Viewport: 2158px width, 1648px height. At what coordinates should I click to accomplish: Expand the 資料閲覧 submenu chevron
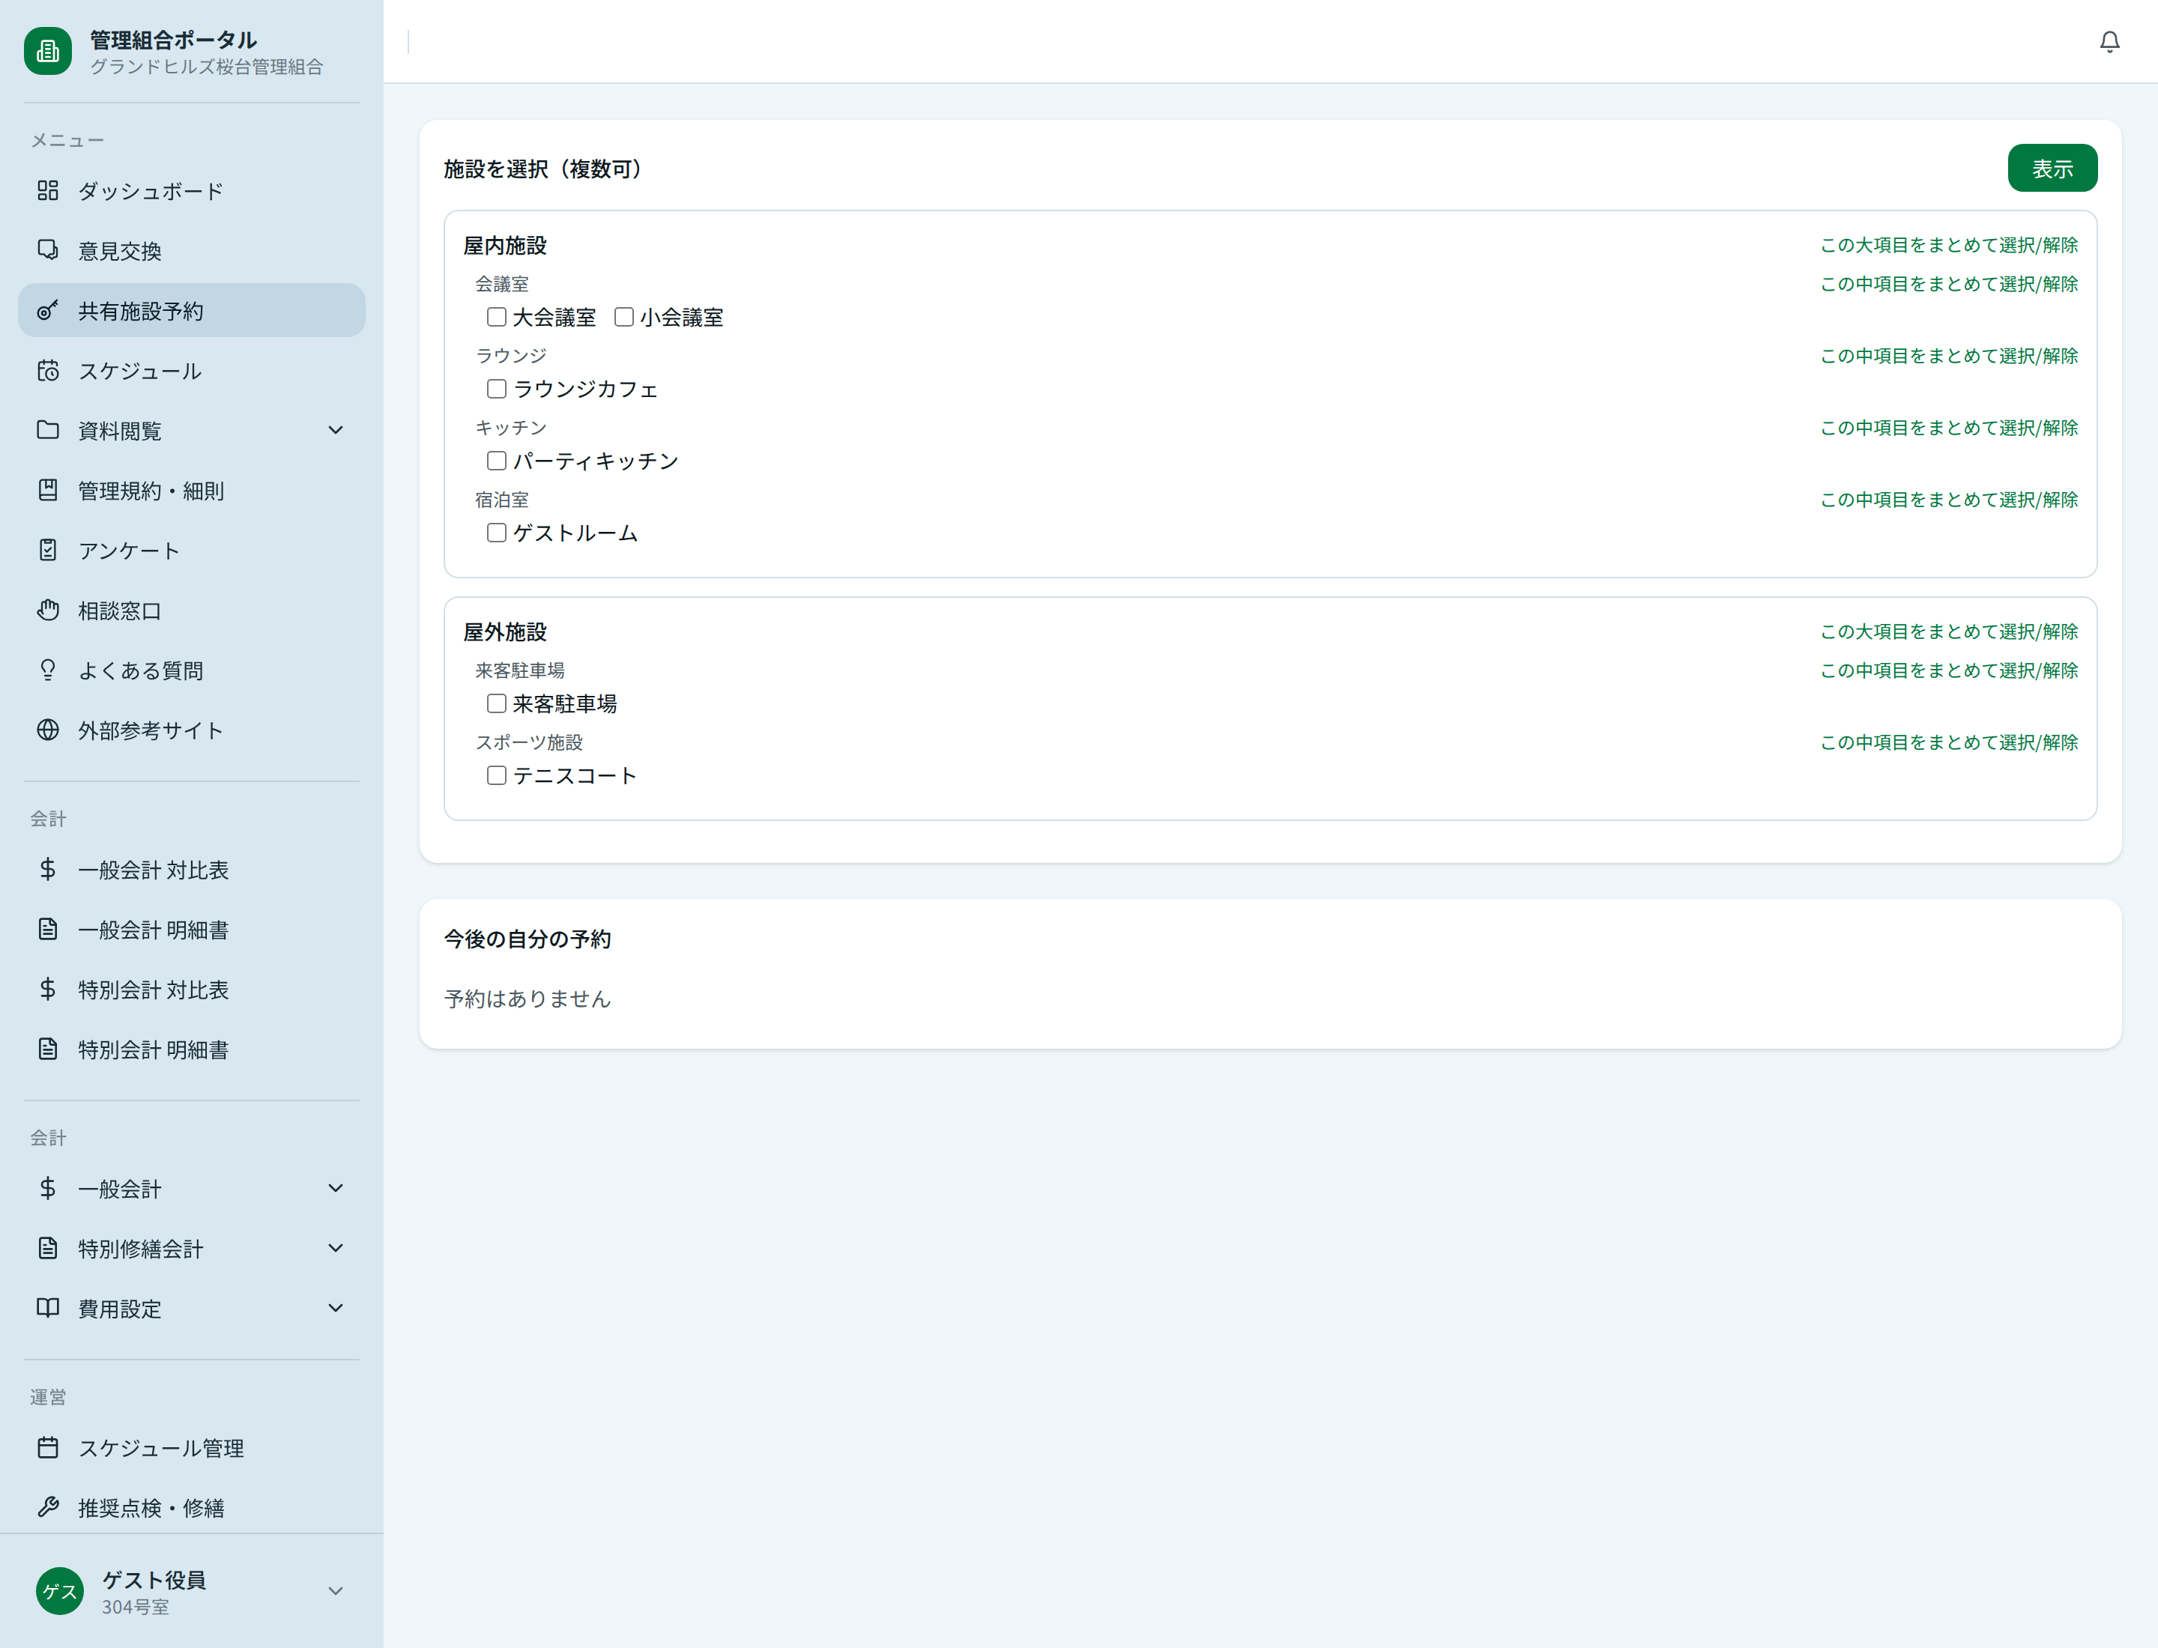pos(336,430)
